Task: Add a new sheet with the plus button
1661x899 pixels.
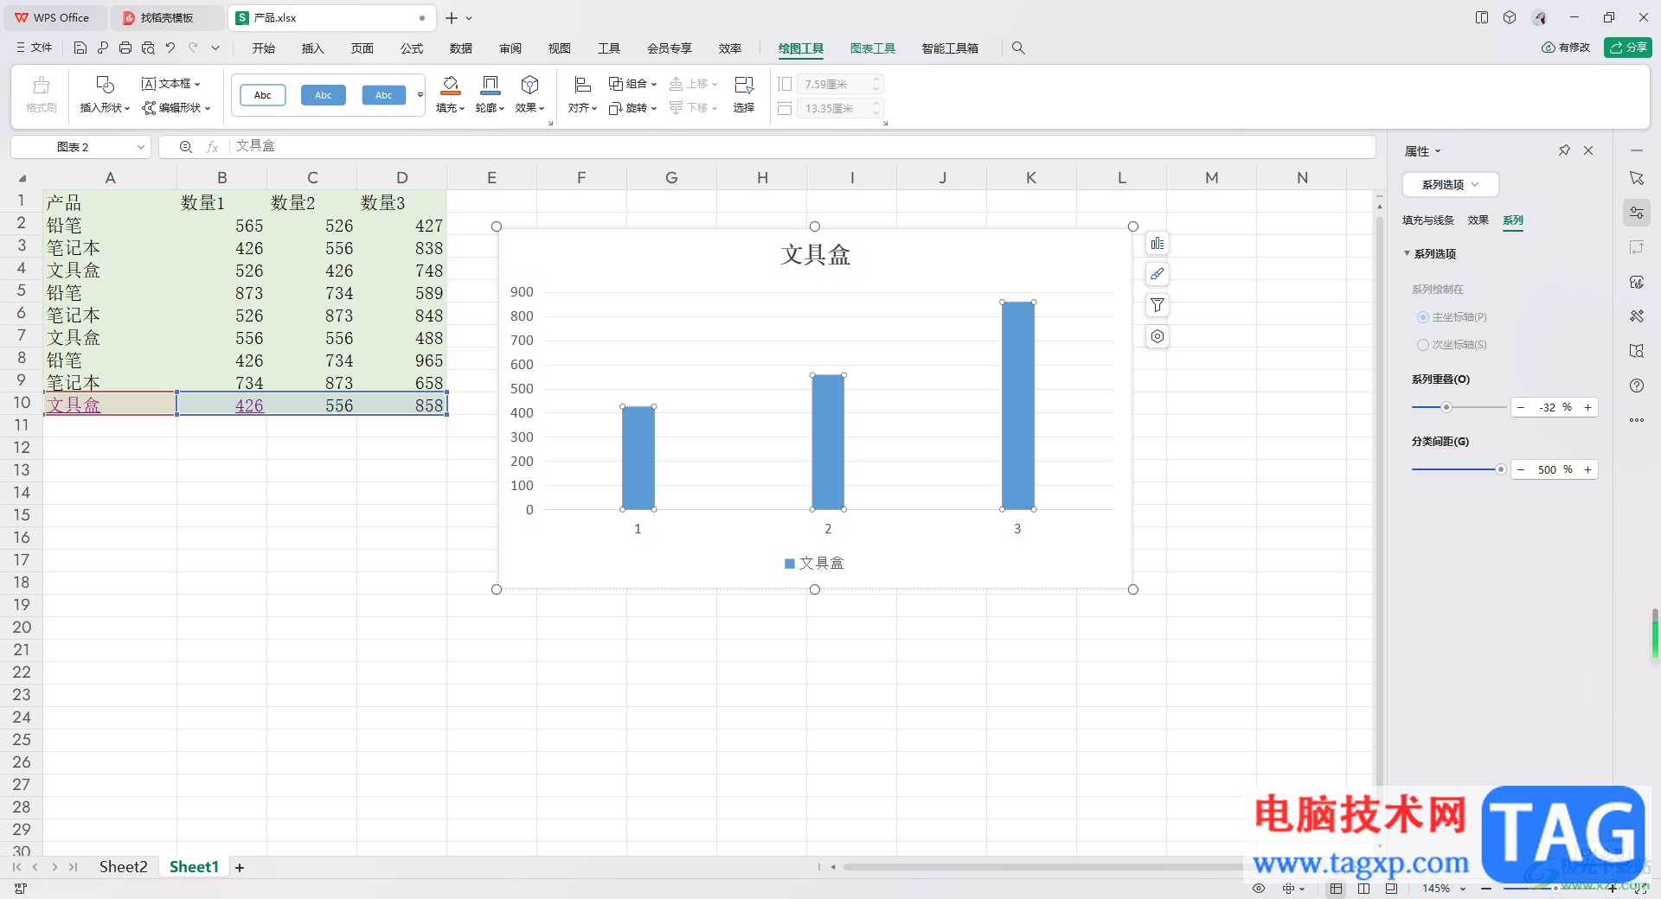Action: (240, 868)
